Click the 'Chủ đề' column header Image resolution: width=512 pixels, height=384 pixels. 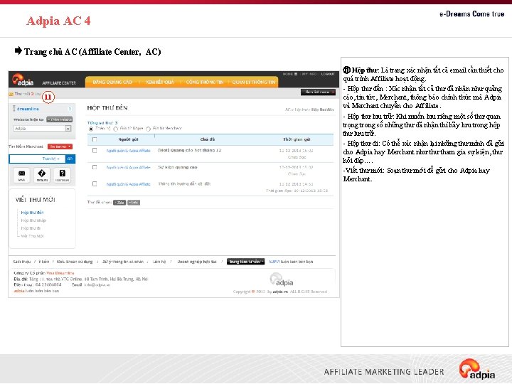click(208, 139)
